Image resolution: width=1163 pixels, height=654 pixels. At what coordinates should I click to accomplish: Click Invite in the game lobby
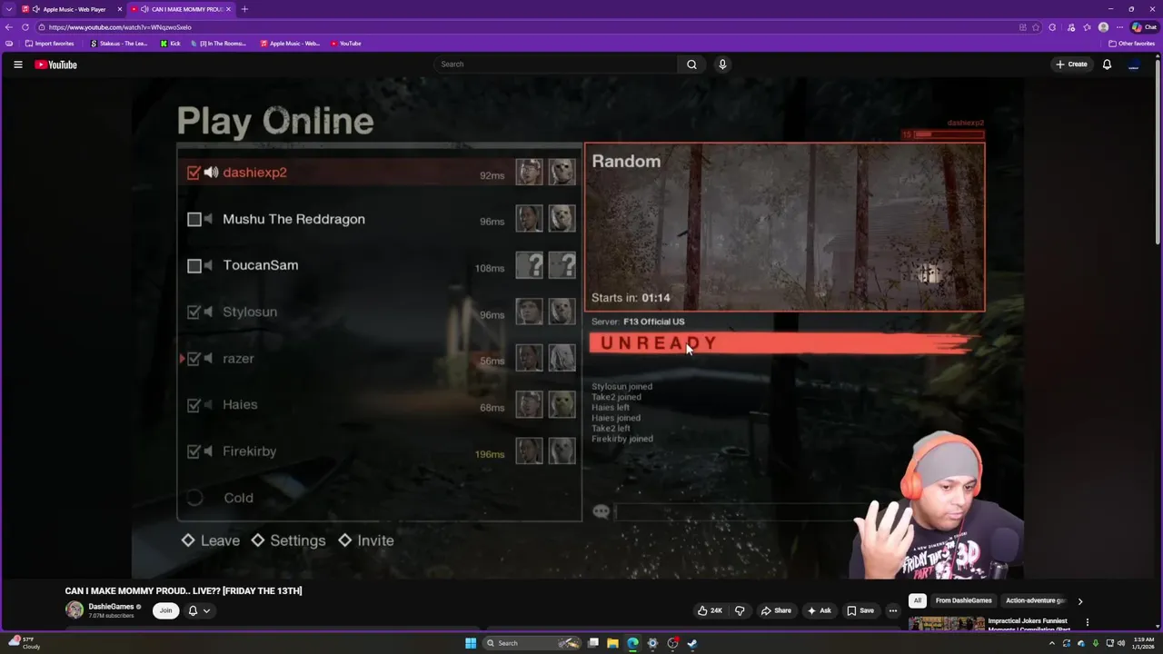pyautogui.click(x=366, y=540)
